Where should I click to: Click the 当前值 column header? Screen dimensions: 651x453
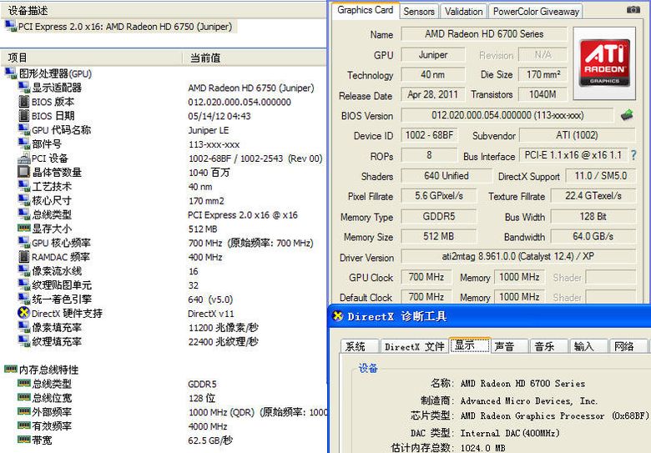tap(254, 58)
